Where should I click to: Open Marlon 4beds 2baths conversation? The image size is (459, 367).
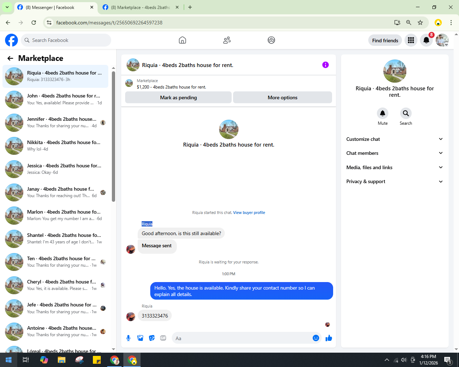point(55,215)
